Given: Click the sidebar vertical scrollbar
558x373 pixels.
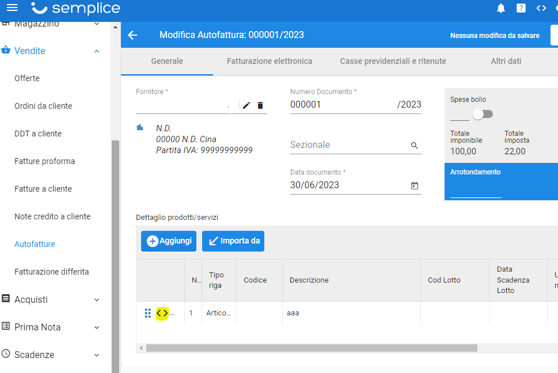Looking at the screenshot, I should [x=115, y=256].
